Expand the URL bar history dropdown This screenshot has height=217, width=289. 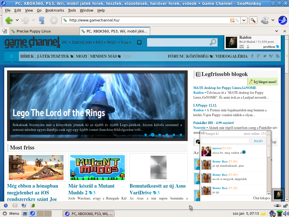244,20
